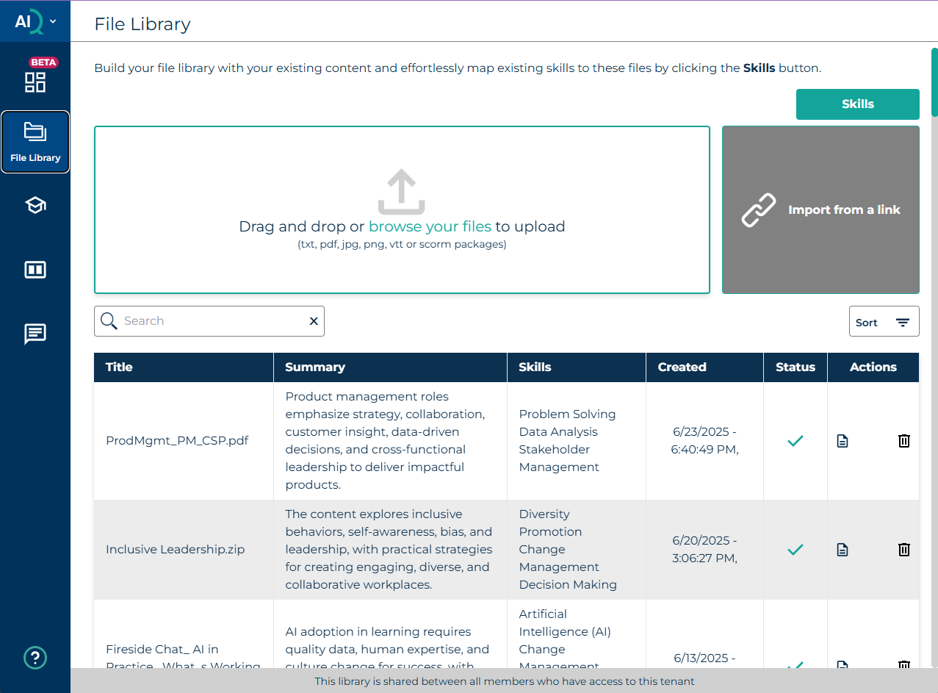938x693 pixels.
Task: Click the Stakeholder Management skill text
Action: (x=559, y=459)
